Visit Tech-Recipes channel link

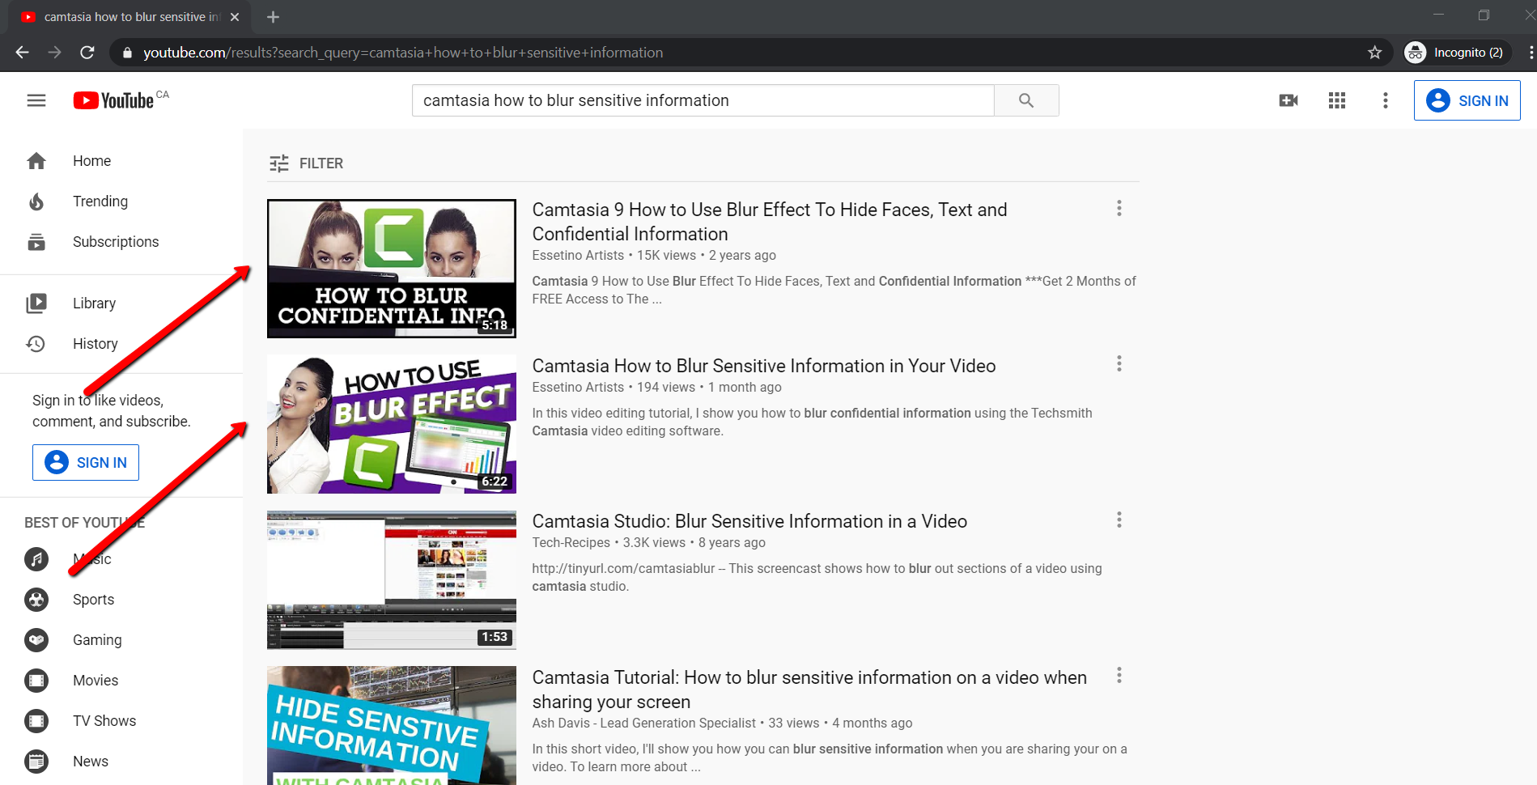tap(571, 543)
